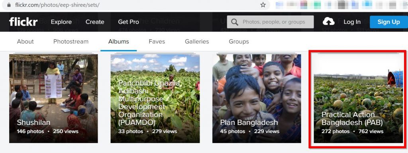Click the Sign Up button
The width and height of the screenshot is (408, 153).
pos(389,22)
